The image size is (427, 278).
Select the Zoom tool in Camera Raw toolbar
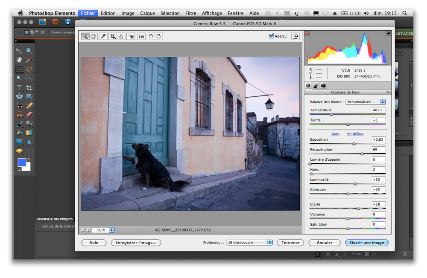85,36
